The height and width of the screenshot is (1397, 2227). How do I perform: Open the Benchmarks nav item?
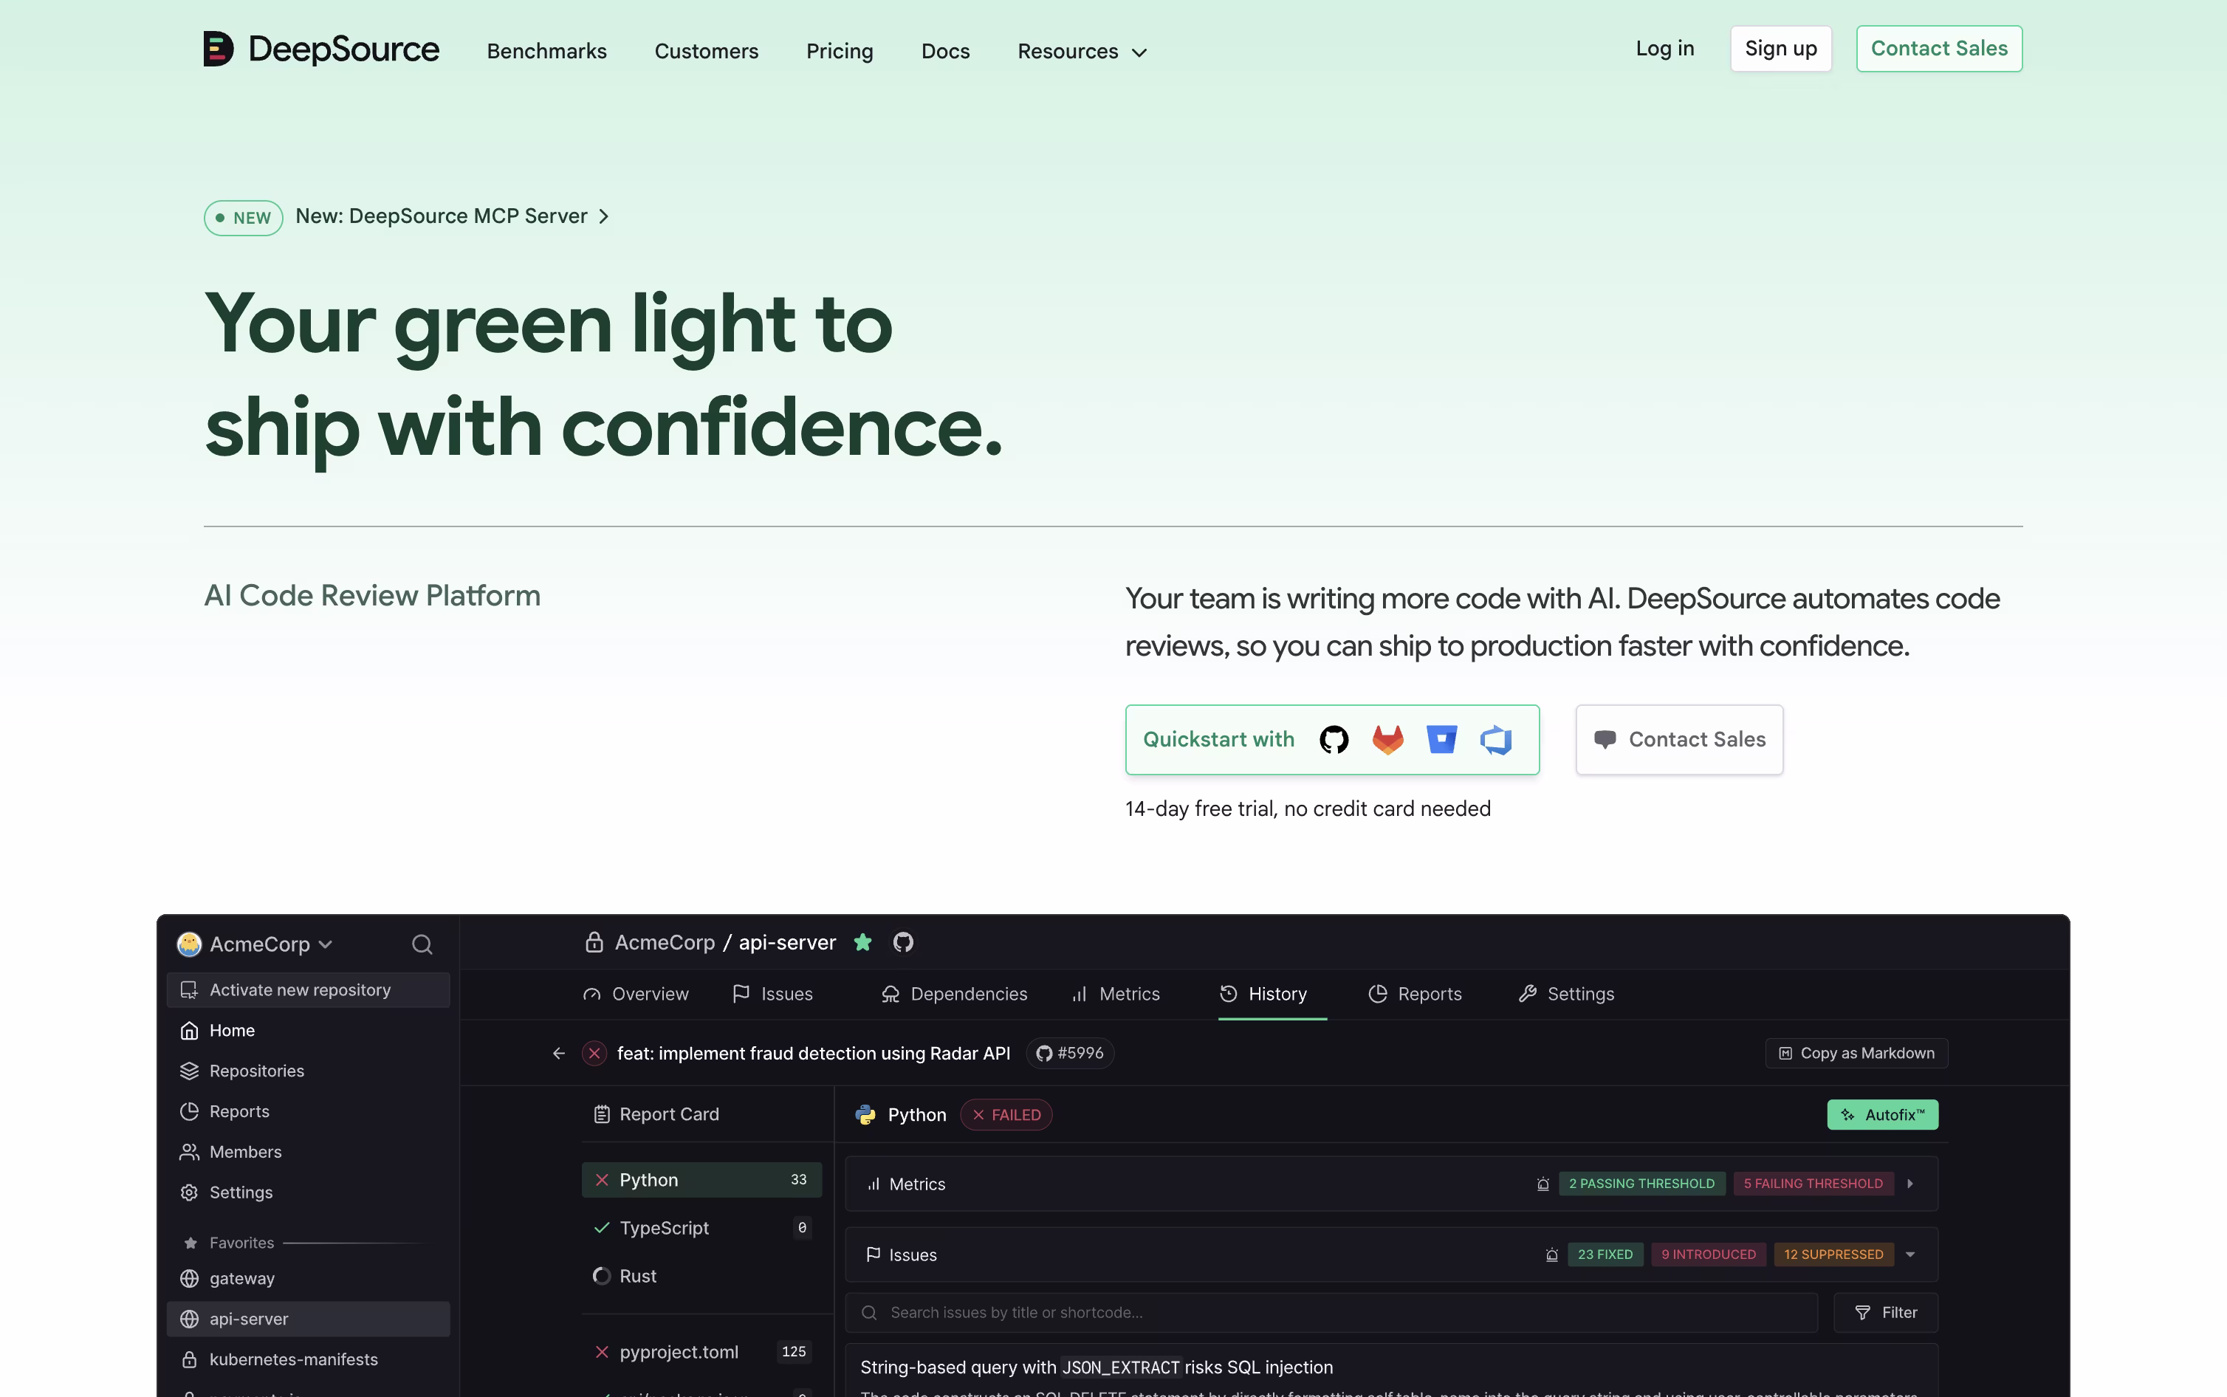[547, 52]
